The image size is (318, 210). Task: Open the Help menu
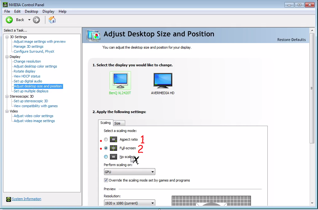(x=62, y=11)
